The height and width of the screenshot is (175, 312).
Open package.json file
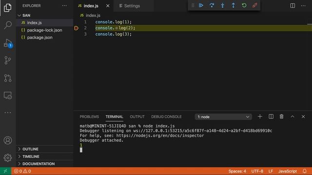point(44,37)
